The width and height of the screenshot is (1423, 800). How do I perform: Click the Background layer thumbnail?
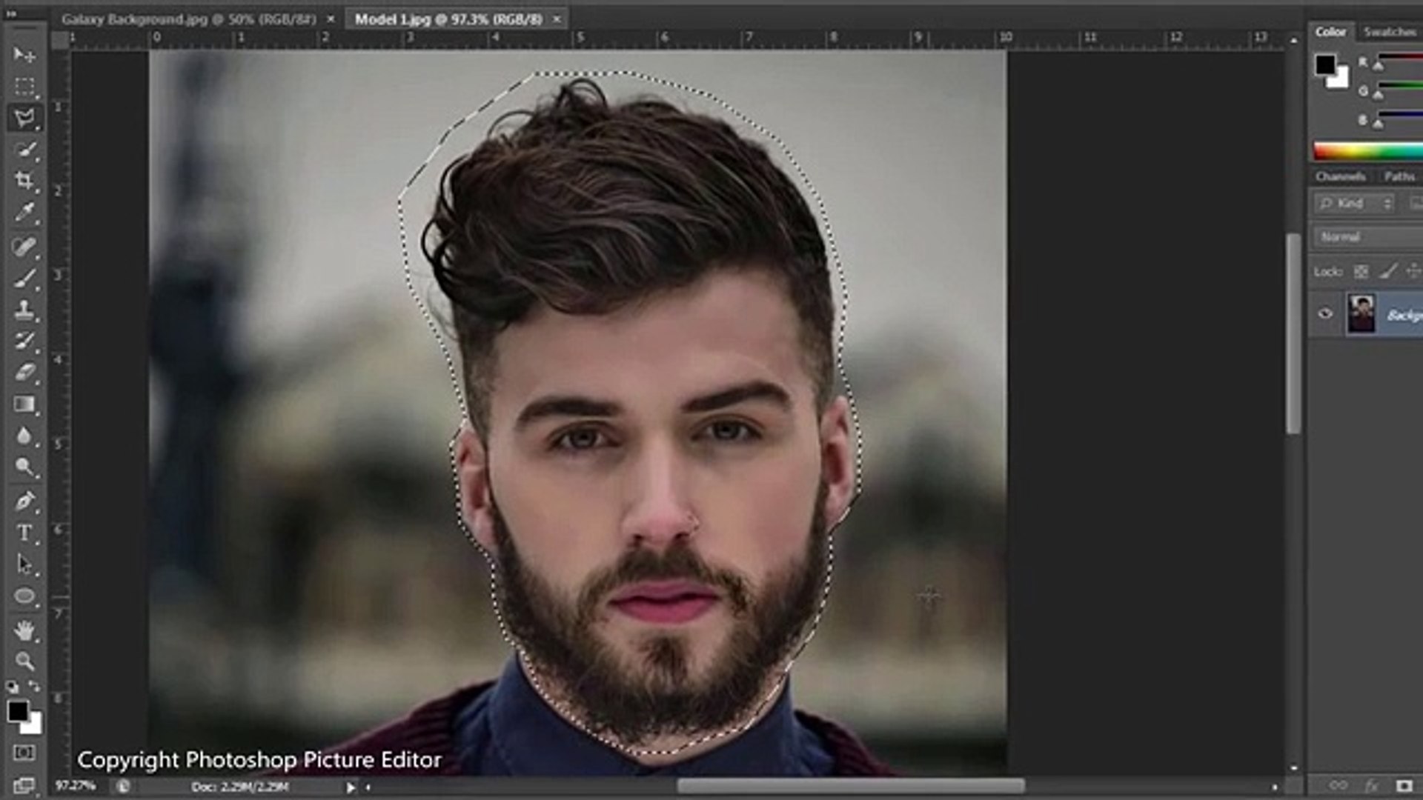pyautogui.click(x=1361, y=314)
